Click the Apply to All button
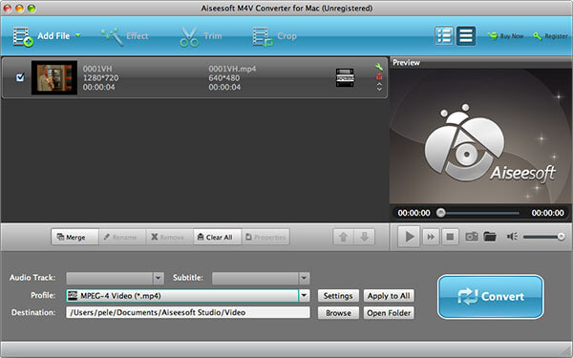This screenshot has height=358, width=573. pos(389,296)
